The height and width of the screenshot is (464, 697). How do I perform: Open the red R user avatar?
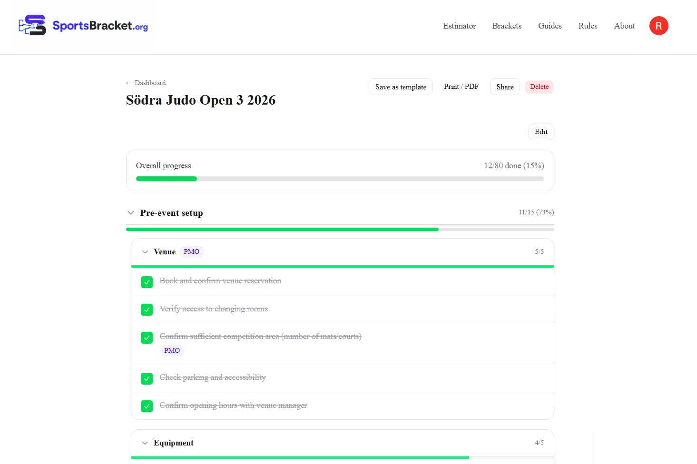coord(658,26)
